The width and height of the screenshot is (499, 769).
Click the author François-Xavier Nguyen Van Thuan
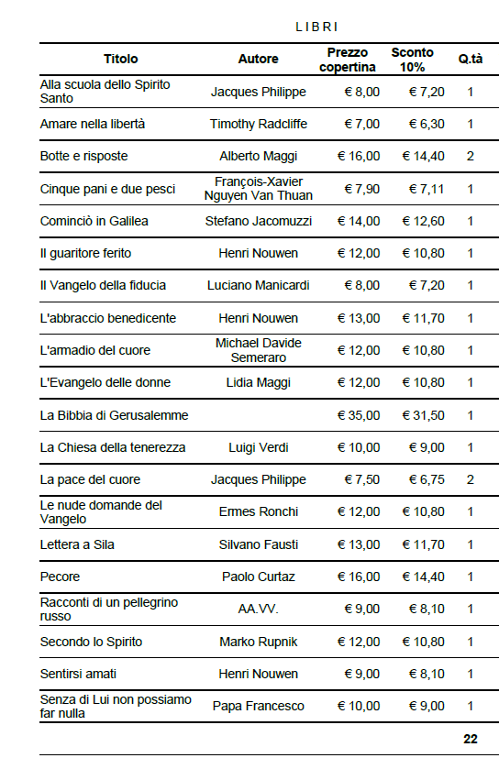click(258, 188)
